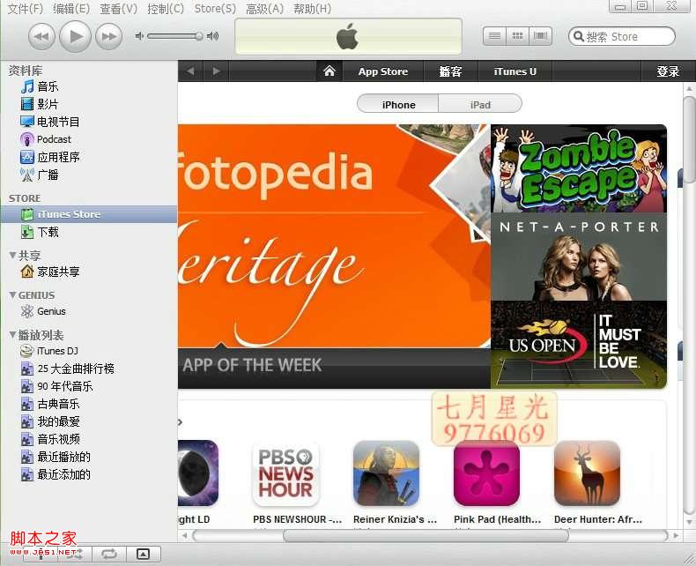Open the NET-A-PORTER banner
Screen dimensions: 696x566
click(x=578, y=257)
